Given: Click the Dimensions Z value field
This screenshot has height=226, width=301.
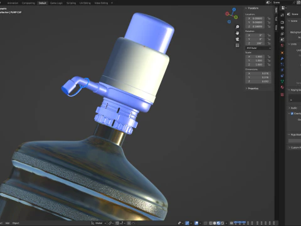Looking at the screenshot, I should pos(258,82).
